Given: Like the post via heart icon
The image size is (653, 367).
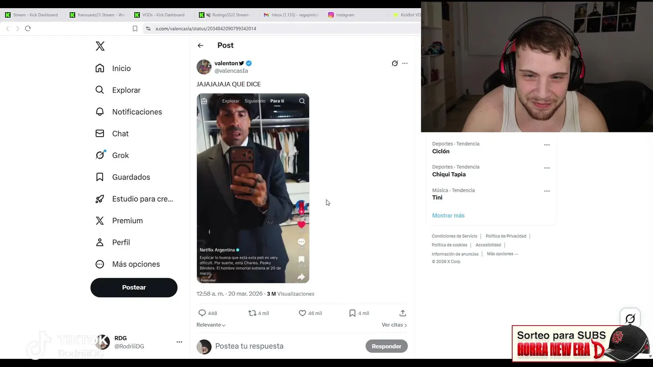Looking at the screenshot, I should click(302, 313).
